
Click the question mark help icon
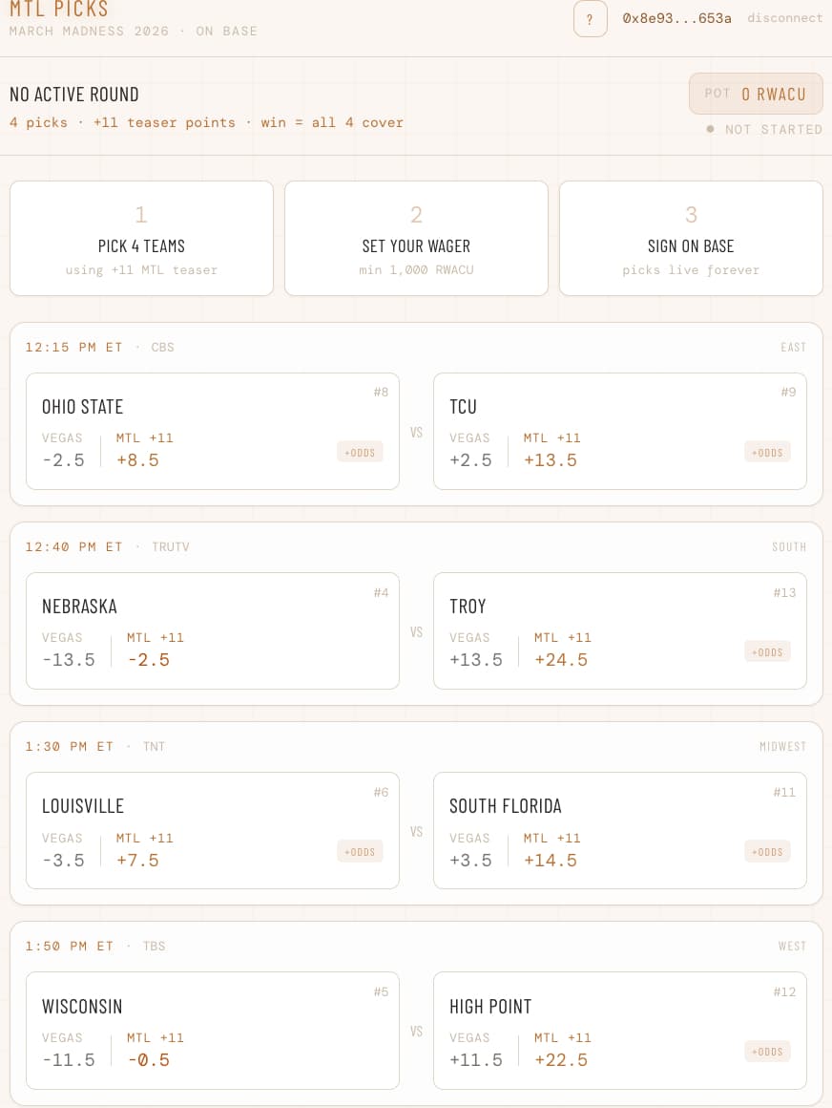(590, 19)
